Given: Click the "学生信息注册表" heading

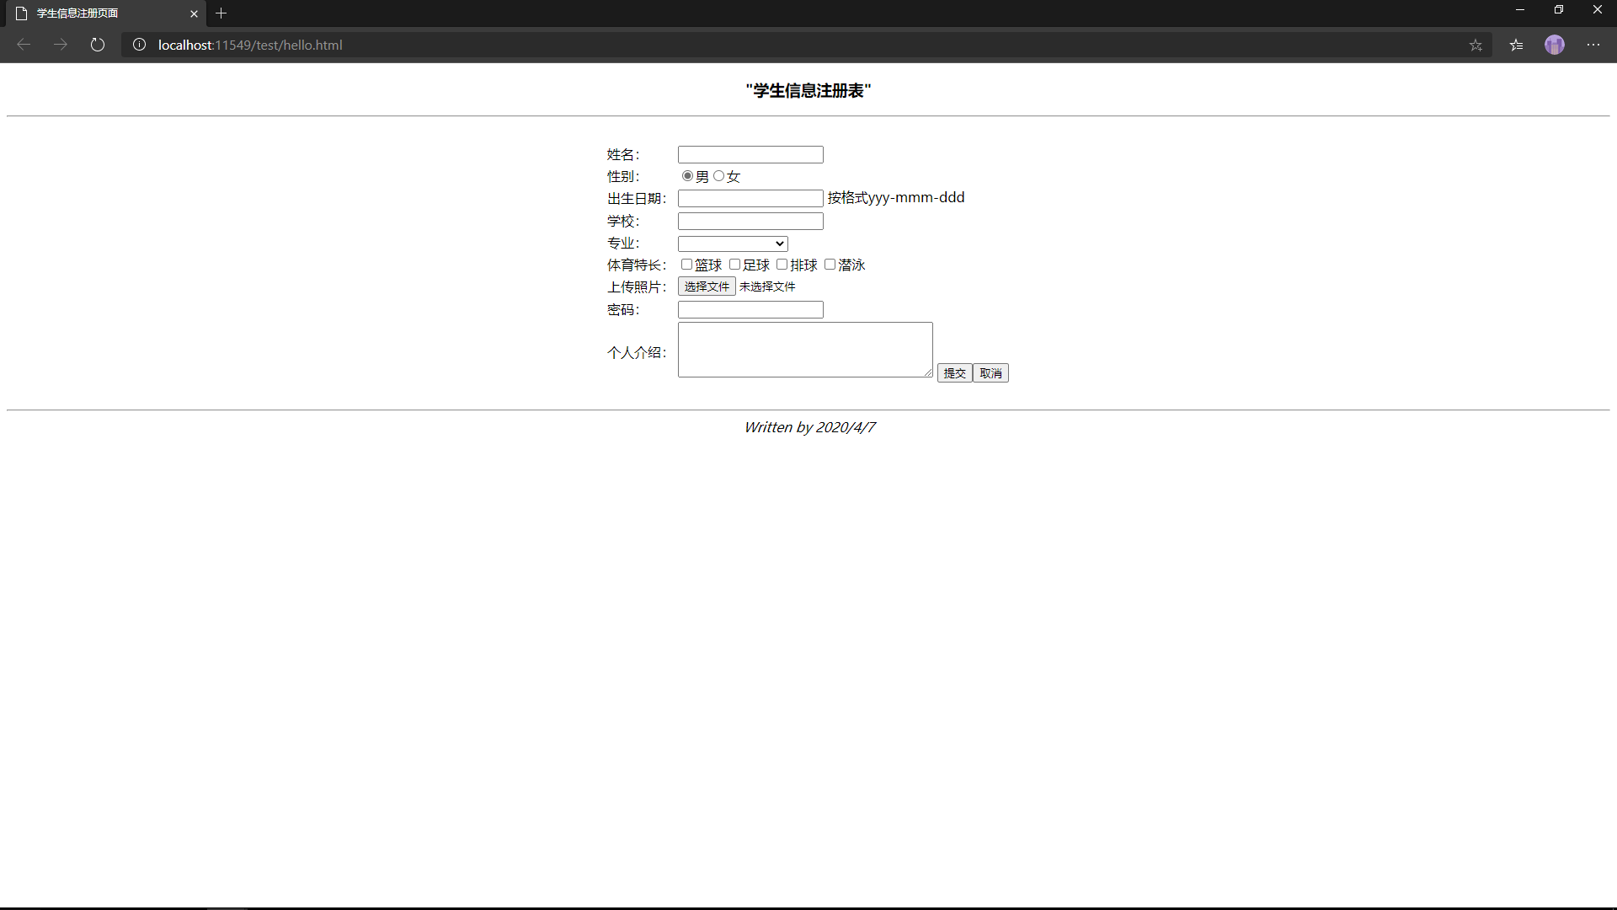Looking at the screenshot, I should (808, 91).
